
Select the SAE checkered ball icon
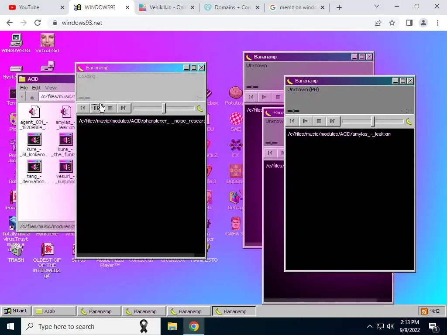coord(236,122)
